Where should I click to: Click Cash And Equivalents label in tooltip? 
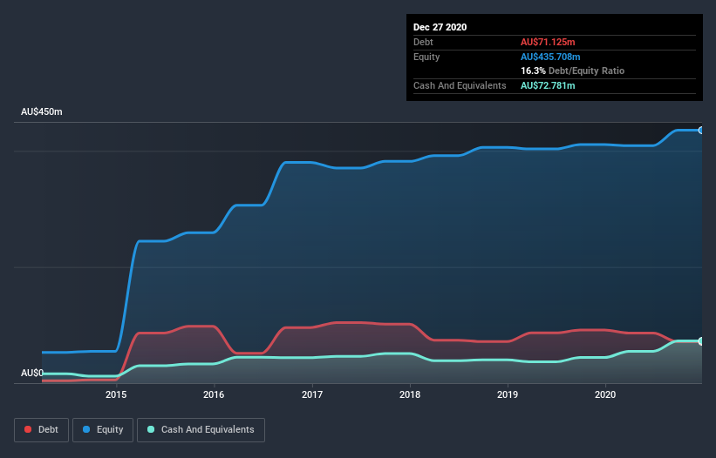pos(460,85)
